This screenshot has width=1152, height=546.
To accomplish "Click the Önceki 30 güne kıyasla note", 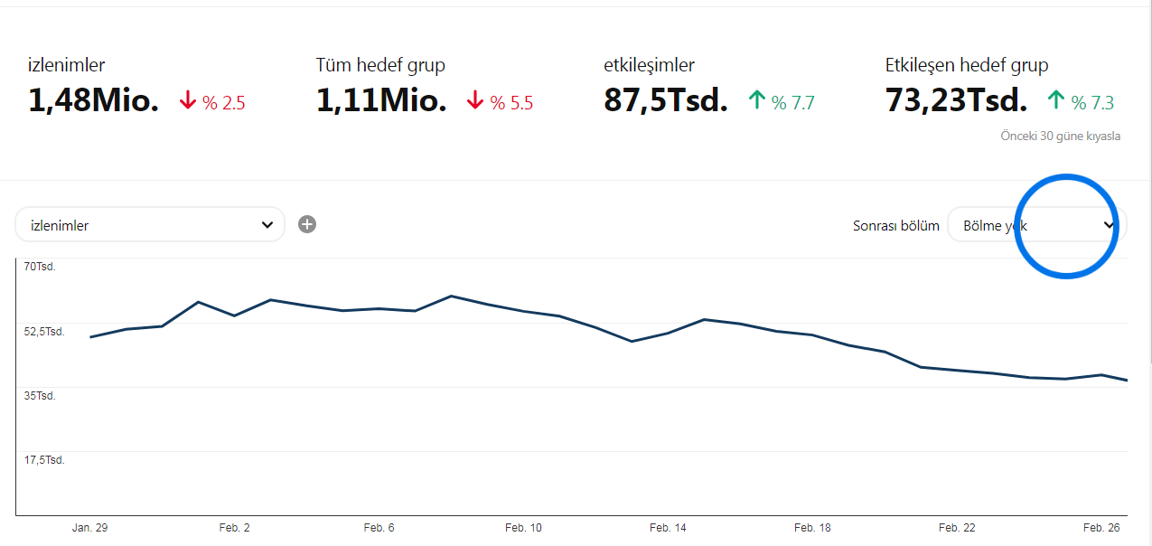I will coord(1061,136).
